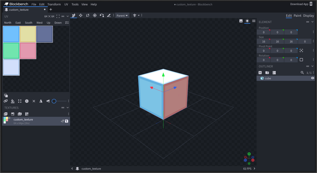Click the Mirror UV horizontally icon
Viewport: 317px width, 173px height.
point(41,101)
